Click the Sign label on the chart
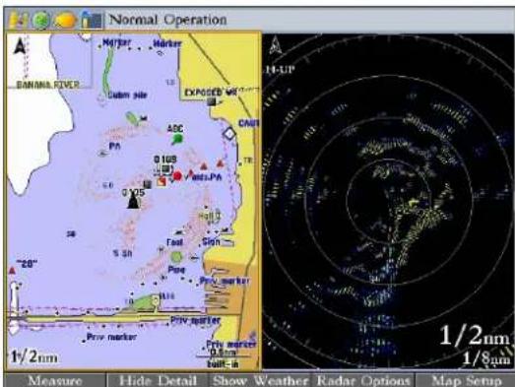Image resolution: width=515 pixels, height=387 pixels. pos(211,242)
